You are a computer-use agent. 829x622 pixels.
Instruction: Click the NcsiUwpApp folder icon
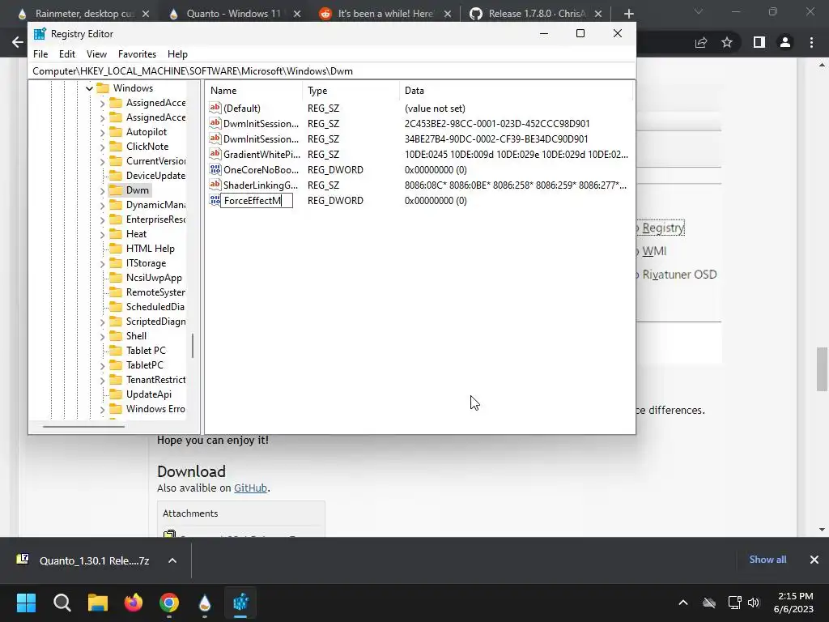click(116, 278)
